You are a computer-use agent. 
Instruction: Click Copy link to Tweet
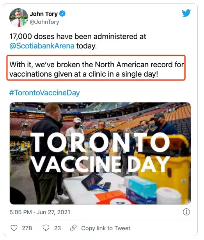click(106, 228)
